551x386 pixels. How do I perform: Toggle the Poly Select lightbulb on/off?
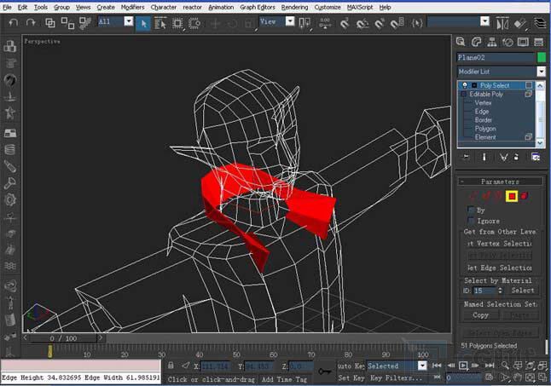(x=465, y=85)
